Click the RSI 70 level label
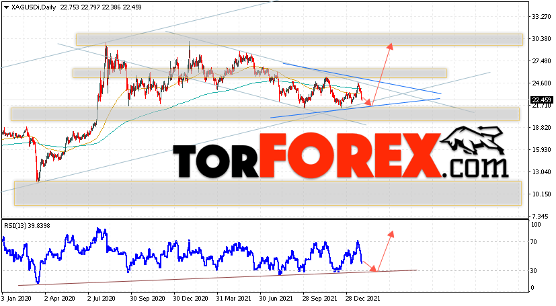Screen dimensions: 556x306 [x=534, y=242]
